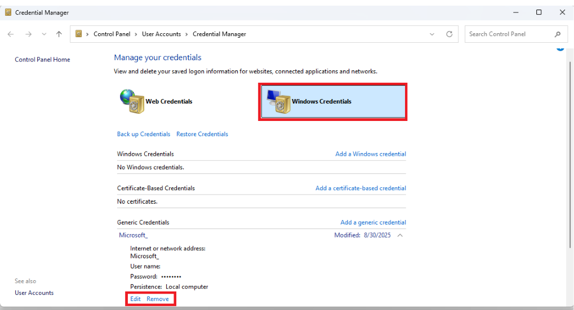Click the Credential Manager title bar icon

tap(8, 12)
